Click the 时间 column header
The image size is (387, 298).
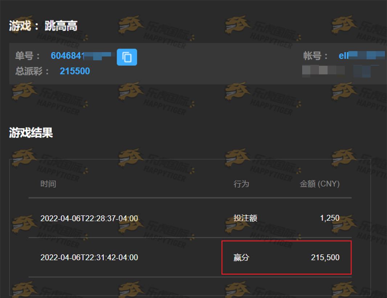tap(48, 184)
